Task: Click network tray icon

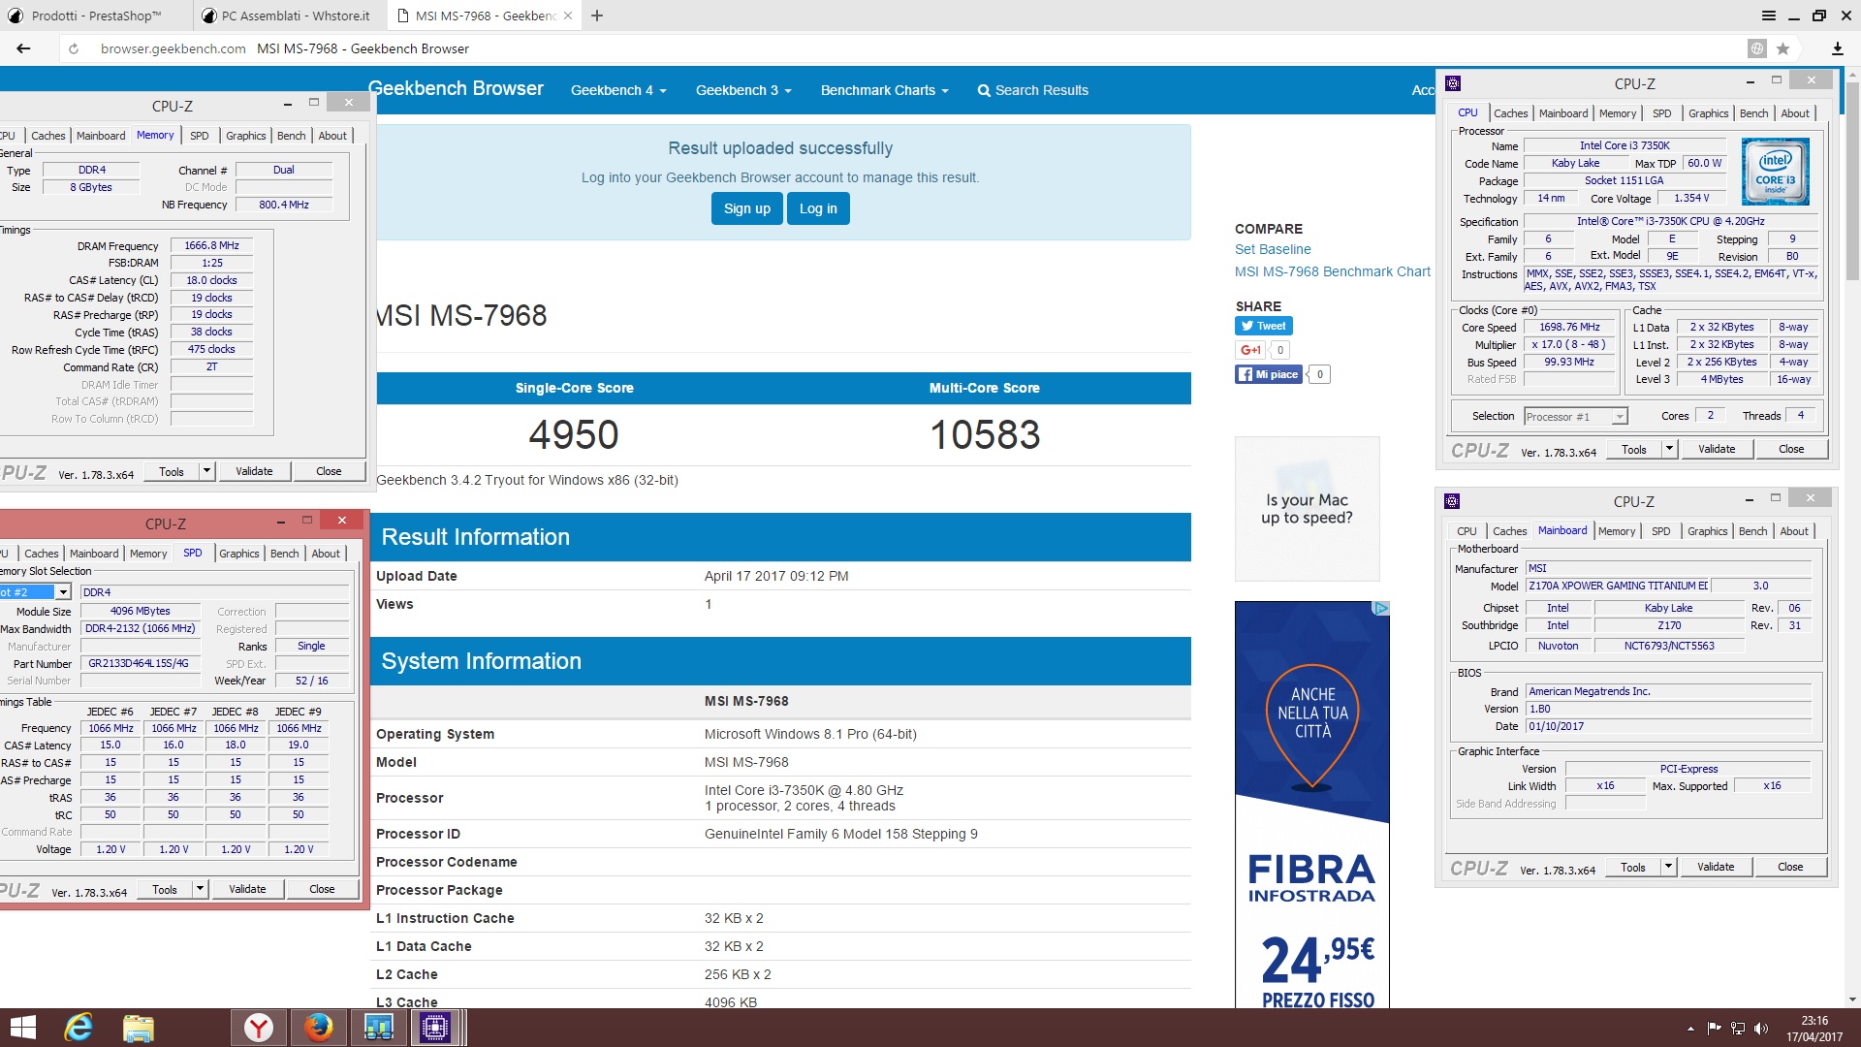Action: [1738, 1029]
